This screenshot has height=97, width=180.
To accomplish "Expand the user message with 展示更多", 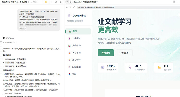I will (23, 29).
